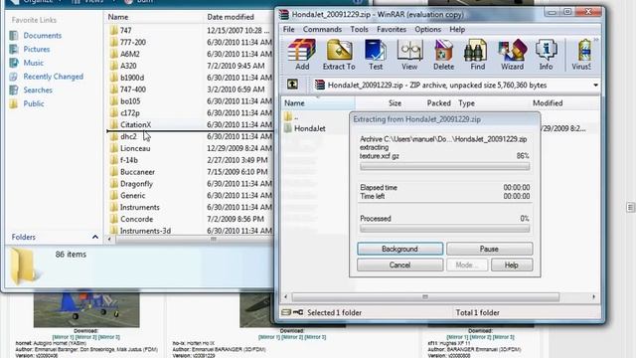The width and height of the screenshot is (636, 358).
Task: Cancel the extraction
Action: tap(399, 266)
